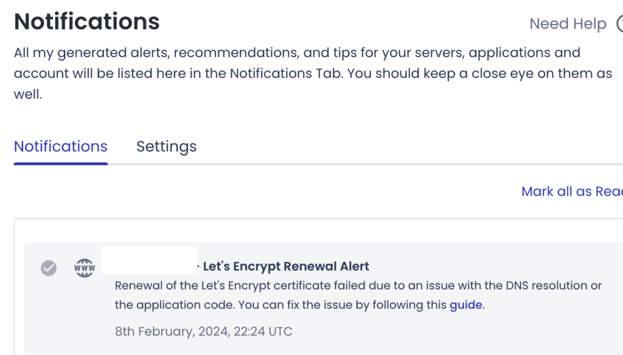Click the blue underline below Notifications tab
The width and height of the screenshot is (623, 355).
tap(61, 163)
